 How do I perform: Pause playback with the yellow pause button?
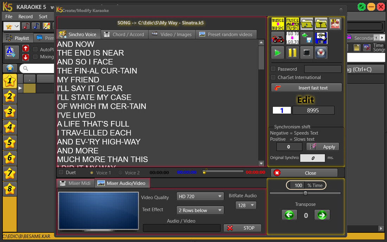[292, 52]
